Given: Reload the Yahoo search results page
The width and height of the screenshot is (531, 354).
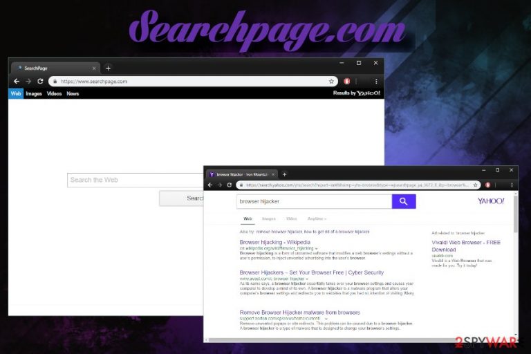Looking at the screenshot, I should pos(230,185).
